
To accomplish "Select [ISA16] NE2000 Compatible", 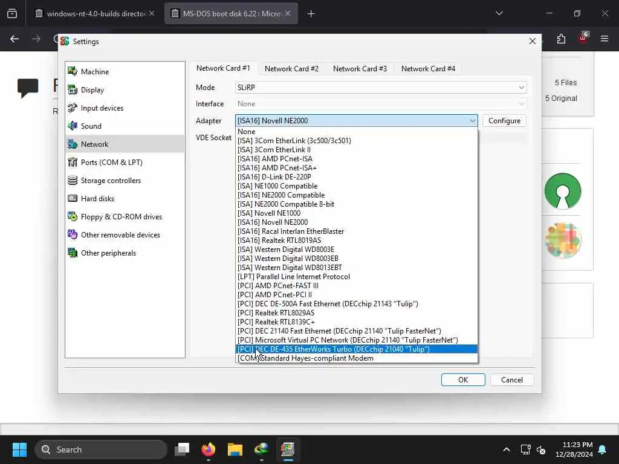I will pyautogui.click(x=357, y=195).
